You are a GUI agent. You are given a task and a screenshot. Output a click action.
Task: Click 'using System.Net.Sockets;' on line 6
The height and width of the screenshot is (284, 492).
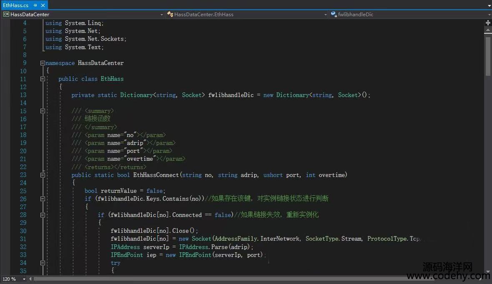85,39
